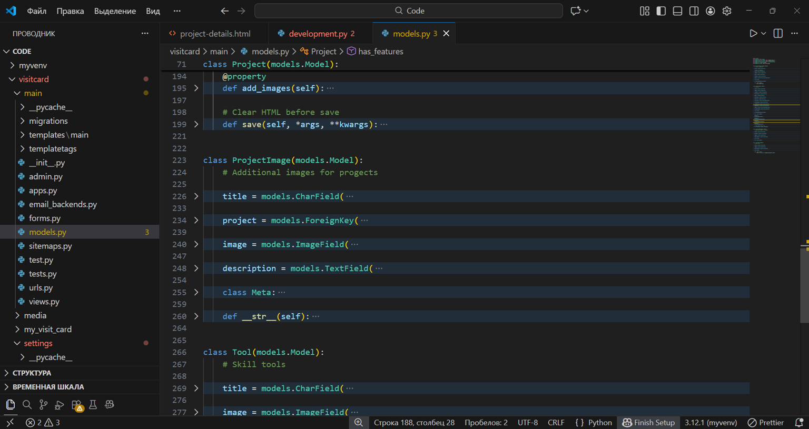
Task: Go back with the left arrow
Action: (225, 11)
